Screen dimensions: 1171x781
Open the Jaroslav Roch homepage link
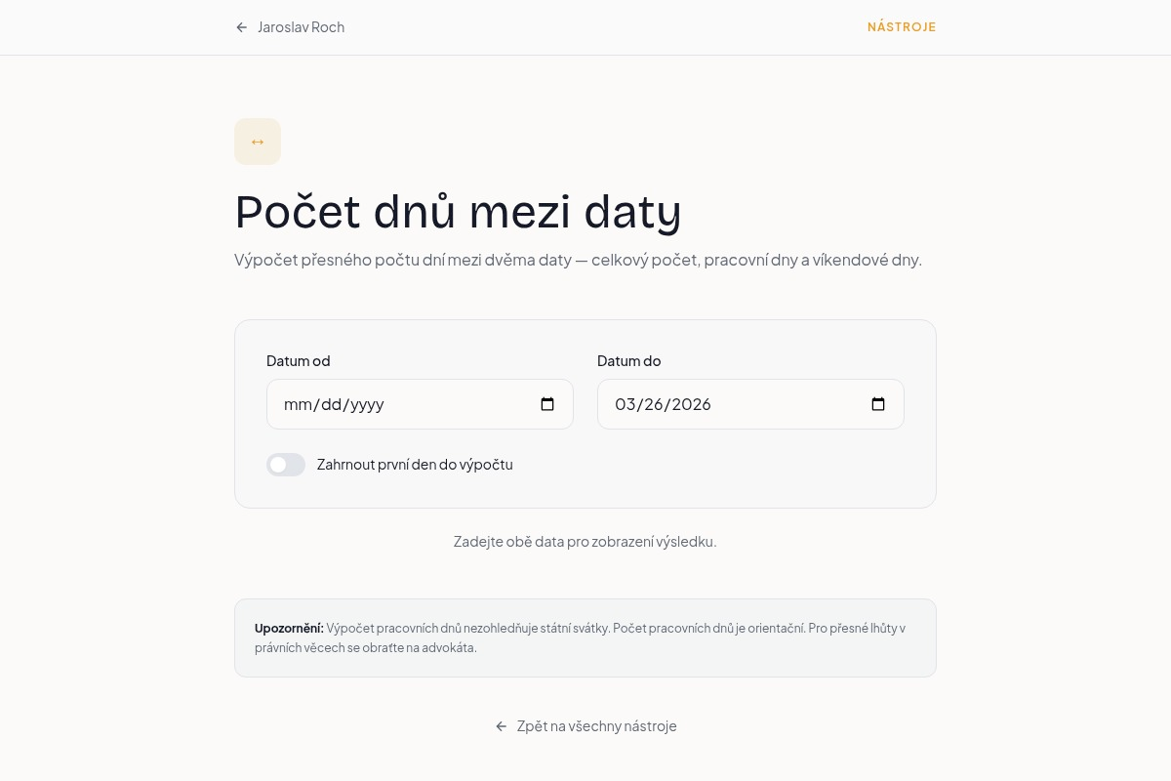coord(301,27)
